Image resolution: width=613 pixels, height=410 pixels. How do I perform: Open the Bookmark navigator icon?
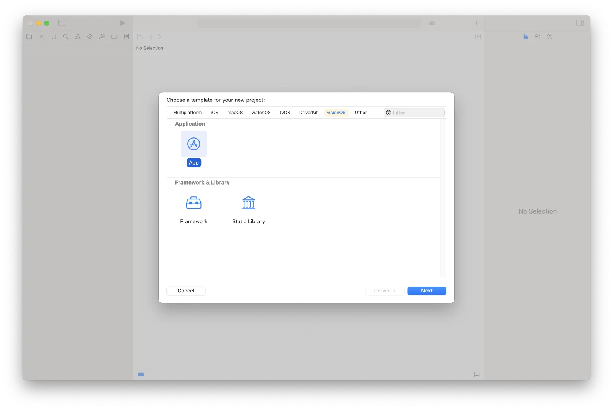(x=54, y=37)
